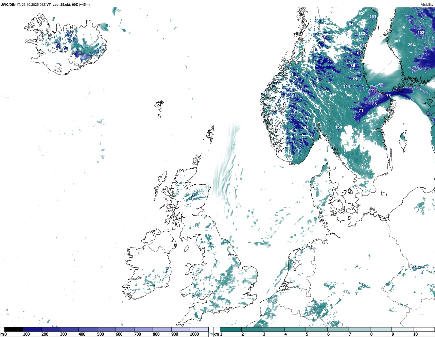Click the 4–5 km legend swatch
The image size is (435, 337).
pos(295,329)
